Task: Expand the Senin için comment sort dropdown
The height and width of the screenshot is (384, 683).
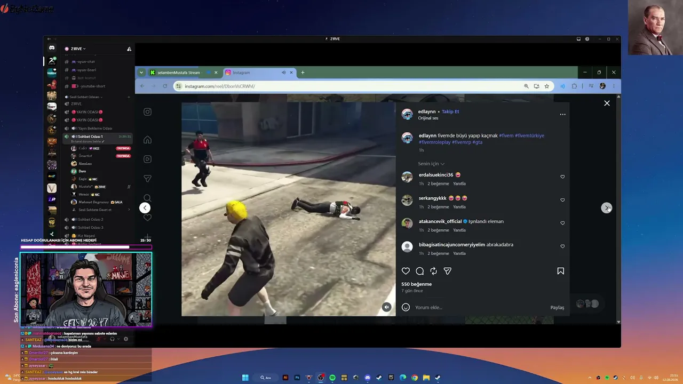Action: point(431,164)
